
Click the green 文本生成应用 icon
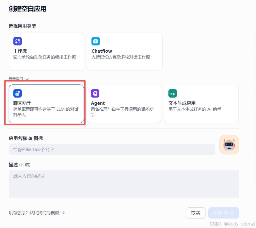[x=172, y=93]
